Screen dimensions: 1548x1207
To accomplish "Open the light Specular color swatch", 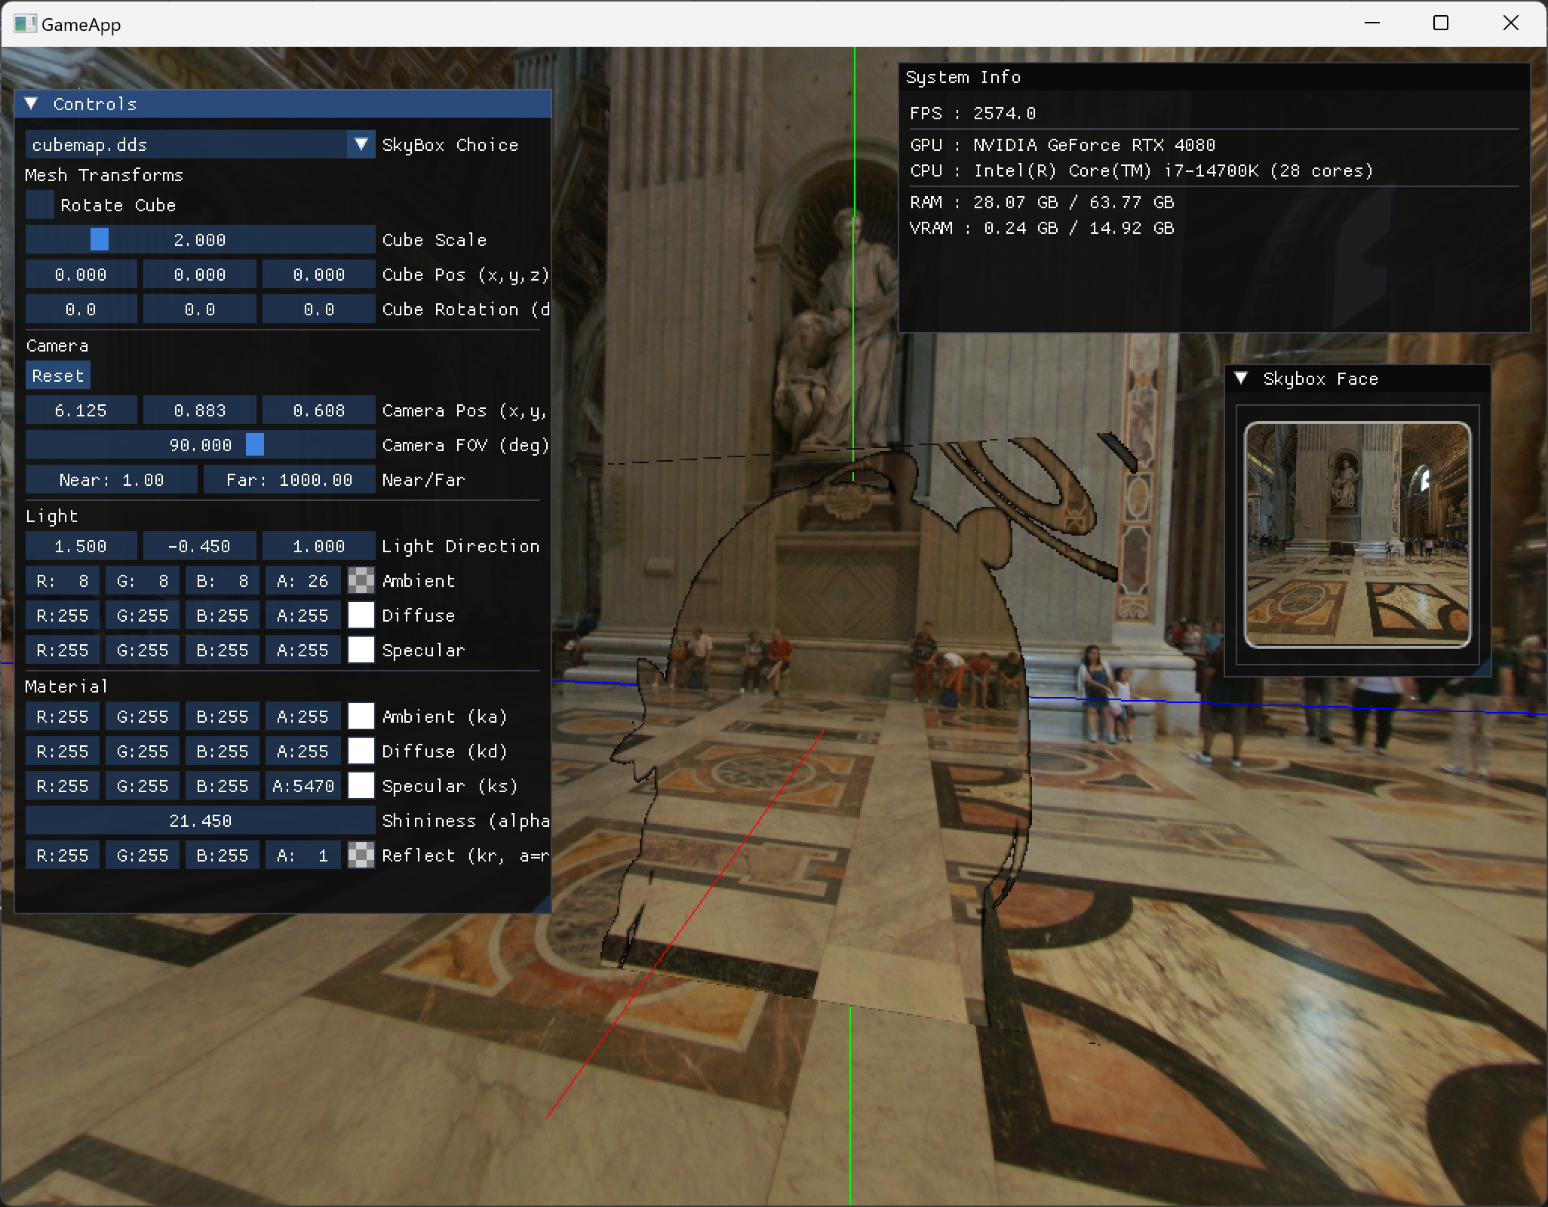I will 361,650.
